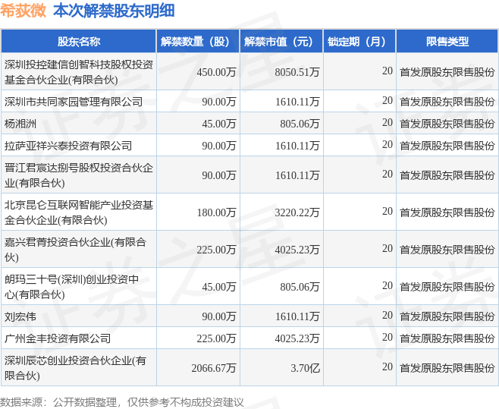
Task: Select shareholder 嘉兴君菁投资合伙企业
Action: [75, 250]
